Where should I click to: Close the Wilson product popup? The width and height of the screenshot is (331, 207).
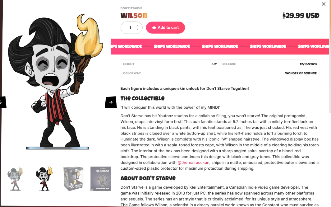324,4
